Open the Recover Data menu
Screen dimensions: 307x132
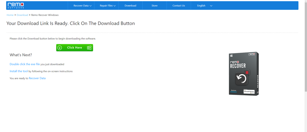83,6
